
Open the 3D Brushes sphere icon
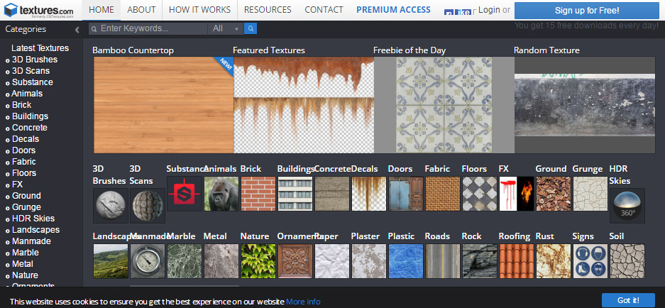(110, 206)
